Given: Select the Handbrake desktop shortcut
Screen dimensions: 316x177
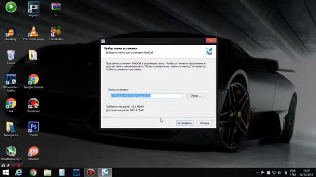Looking at the screenshot, I should [56, 33].
